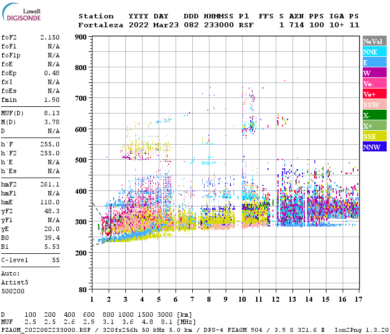390x334 pixels.
Task: Click the MUF value 8.1 in table
Action: 167,322
